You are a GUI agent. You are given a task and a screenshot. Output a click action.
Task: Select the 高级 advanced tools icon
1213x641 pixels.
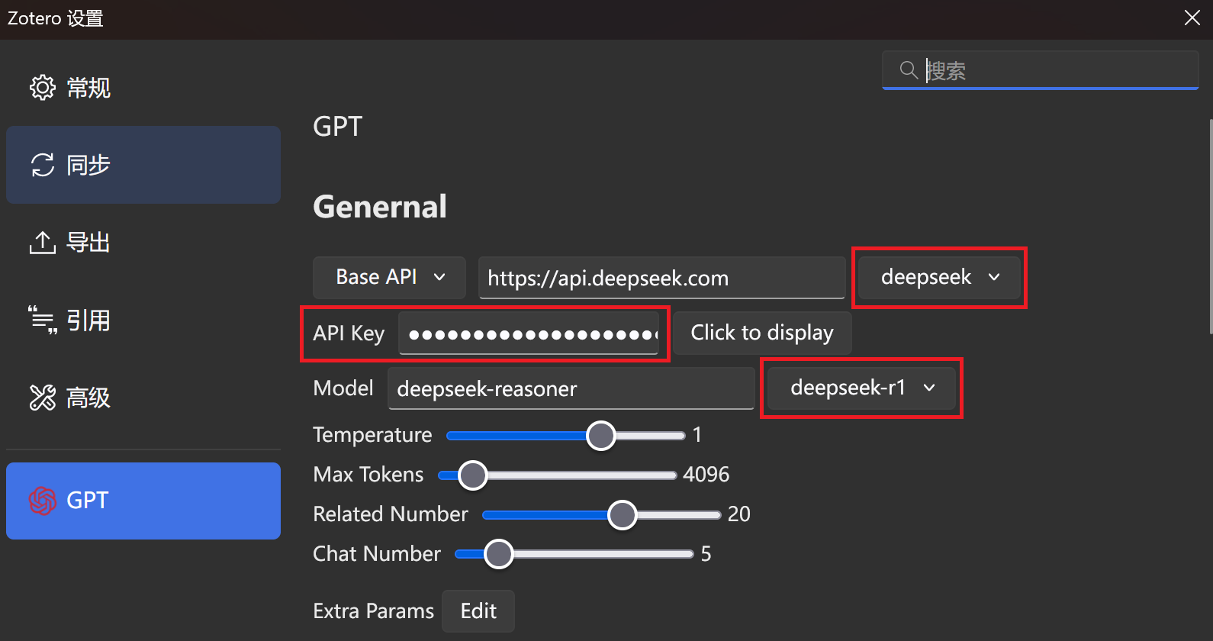click(x=42, y=397)
